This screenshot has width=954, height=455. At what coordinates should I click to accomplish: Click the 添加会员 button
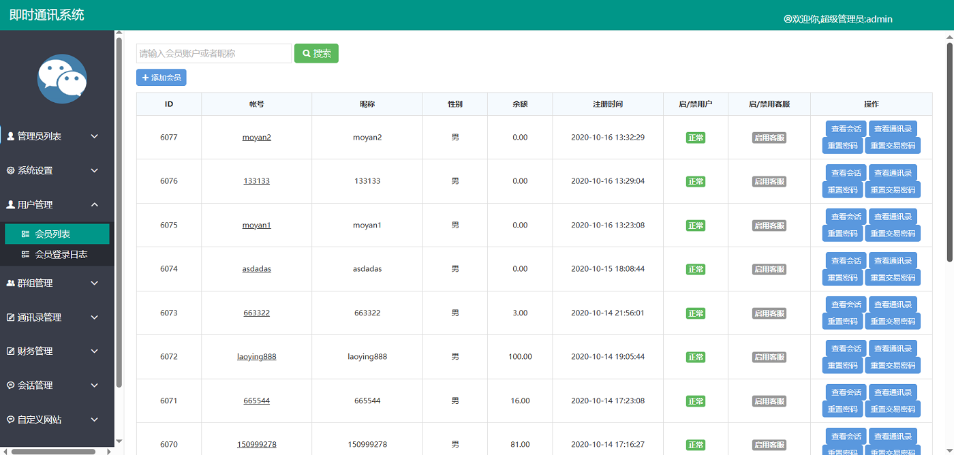click(x=161, y=78)
